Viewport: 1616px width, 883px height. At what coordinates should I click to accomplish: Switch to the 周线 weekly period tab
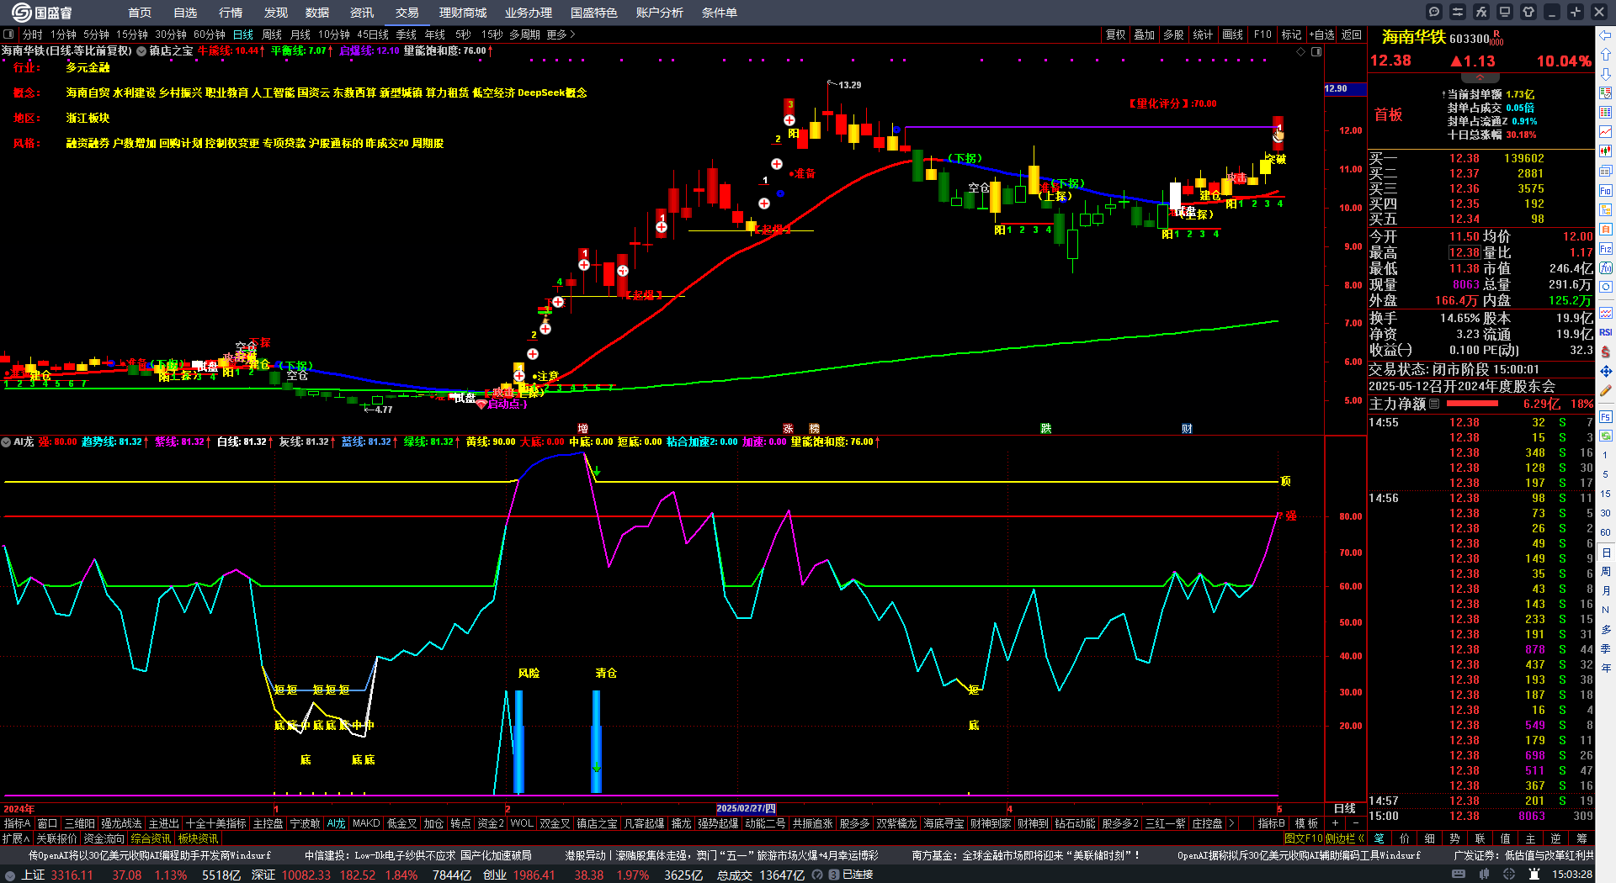(x=272, y=34)
